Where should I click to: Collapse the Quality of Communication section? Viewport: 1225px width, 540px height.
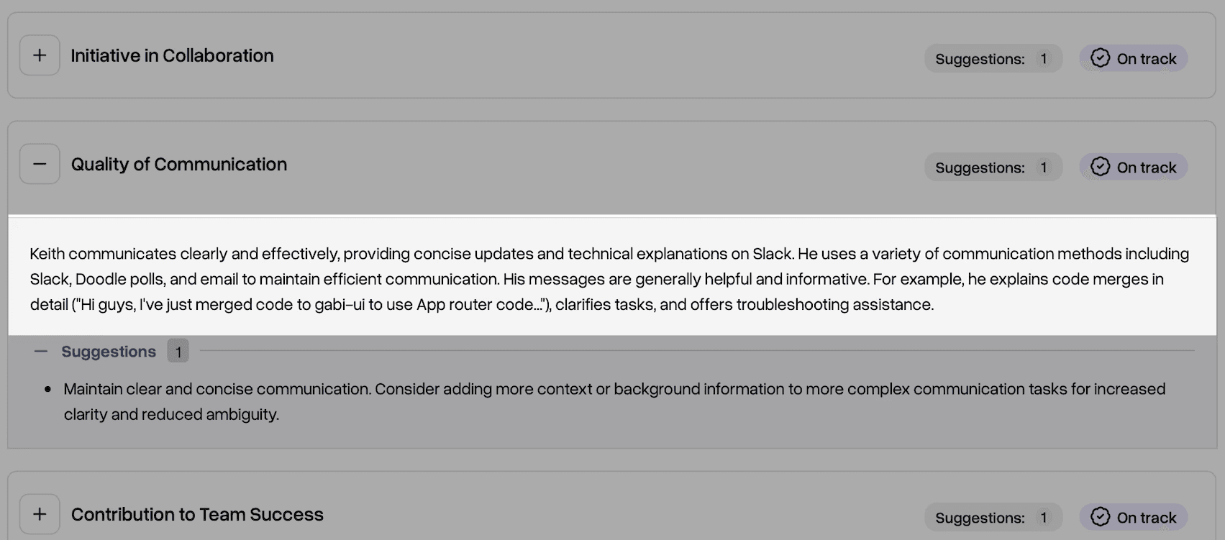40,164
